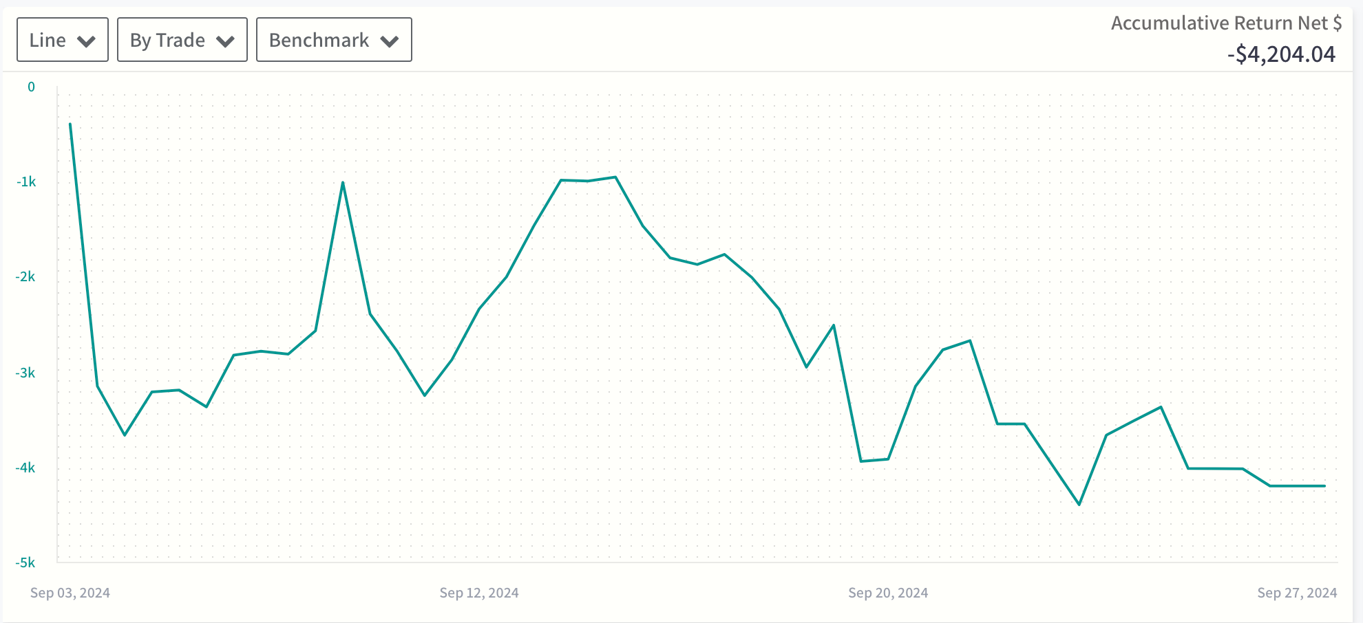Click the -2k y-axis label
The image size is (1363, 623).
point(25,277)
